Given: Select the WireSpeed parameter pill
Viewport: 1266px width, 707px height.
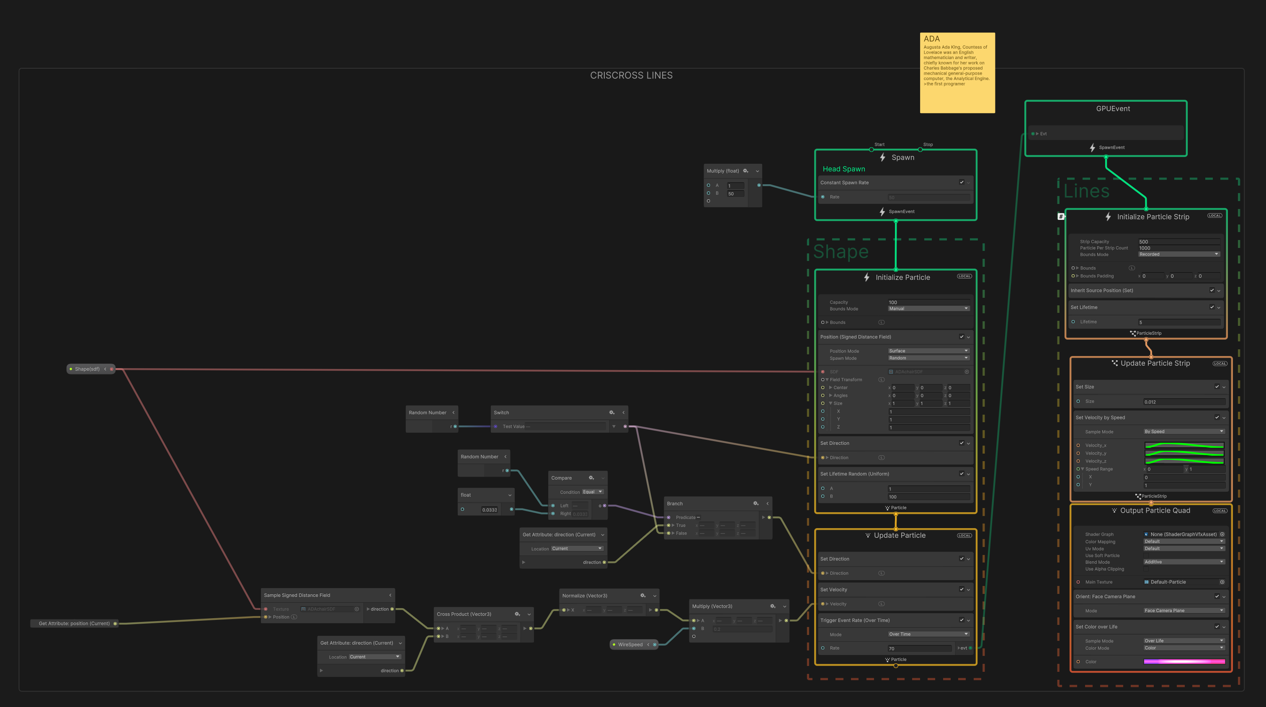Looking at the screenshot, I should point(631,644).
